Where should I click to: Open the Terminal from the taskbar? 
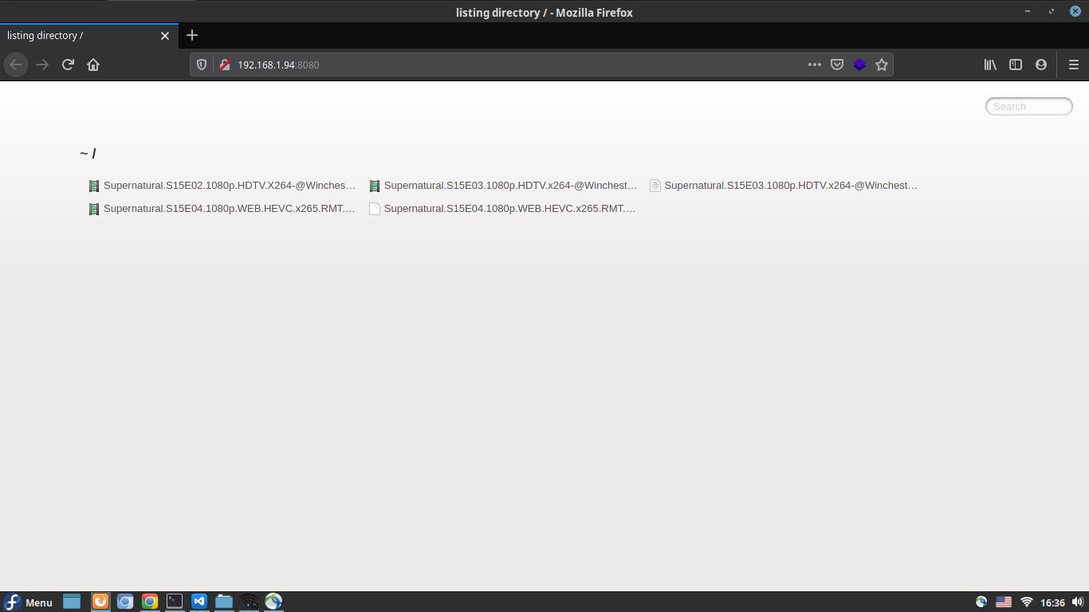[x=175, y=602]
